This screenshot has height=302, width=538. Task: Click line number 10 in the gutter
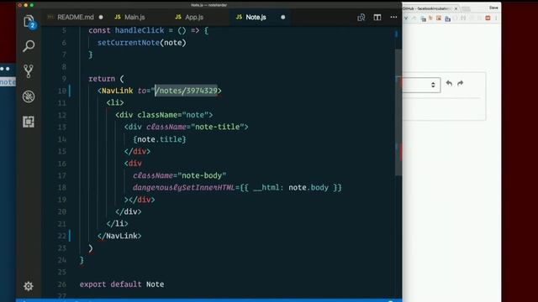[x=62, y=91]
